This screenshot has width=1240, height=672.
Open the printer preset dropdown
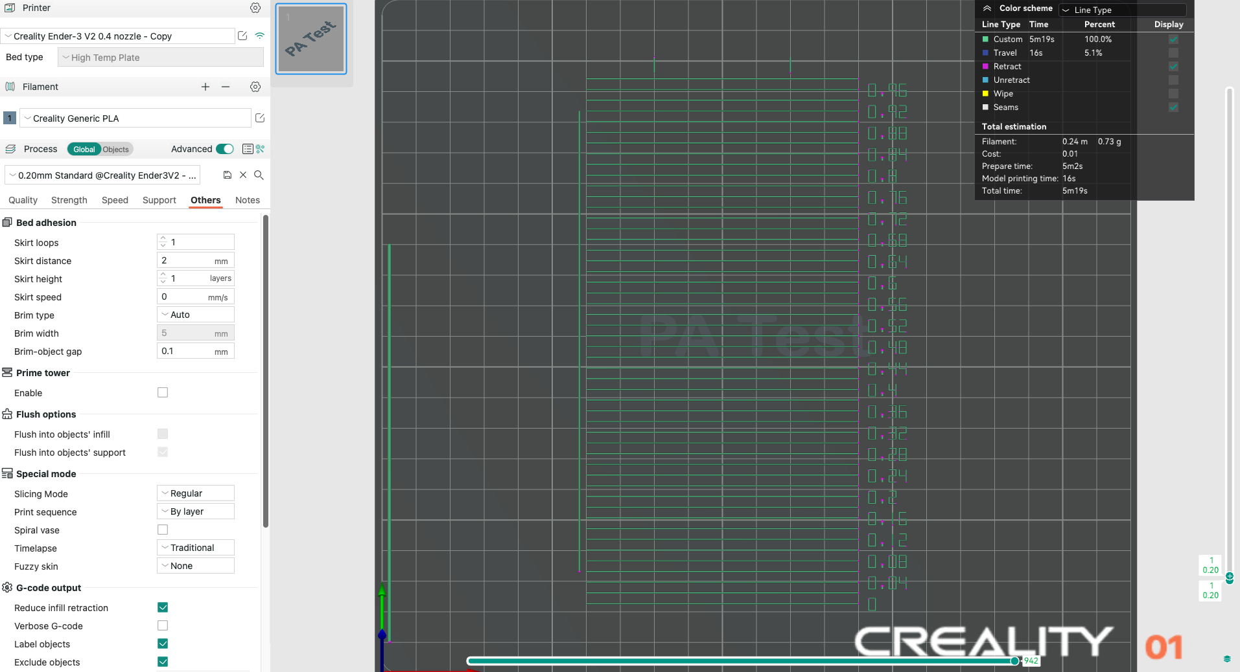[118, 36]
